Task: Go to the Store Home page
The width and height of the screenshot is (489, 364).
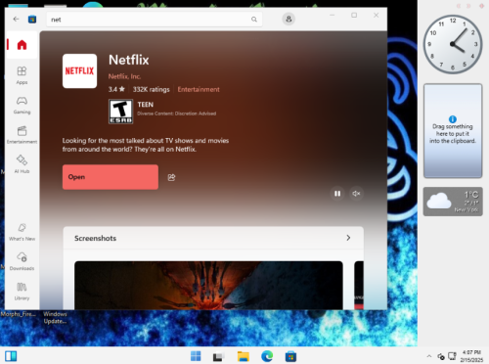Action: 22,45
